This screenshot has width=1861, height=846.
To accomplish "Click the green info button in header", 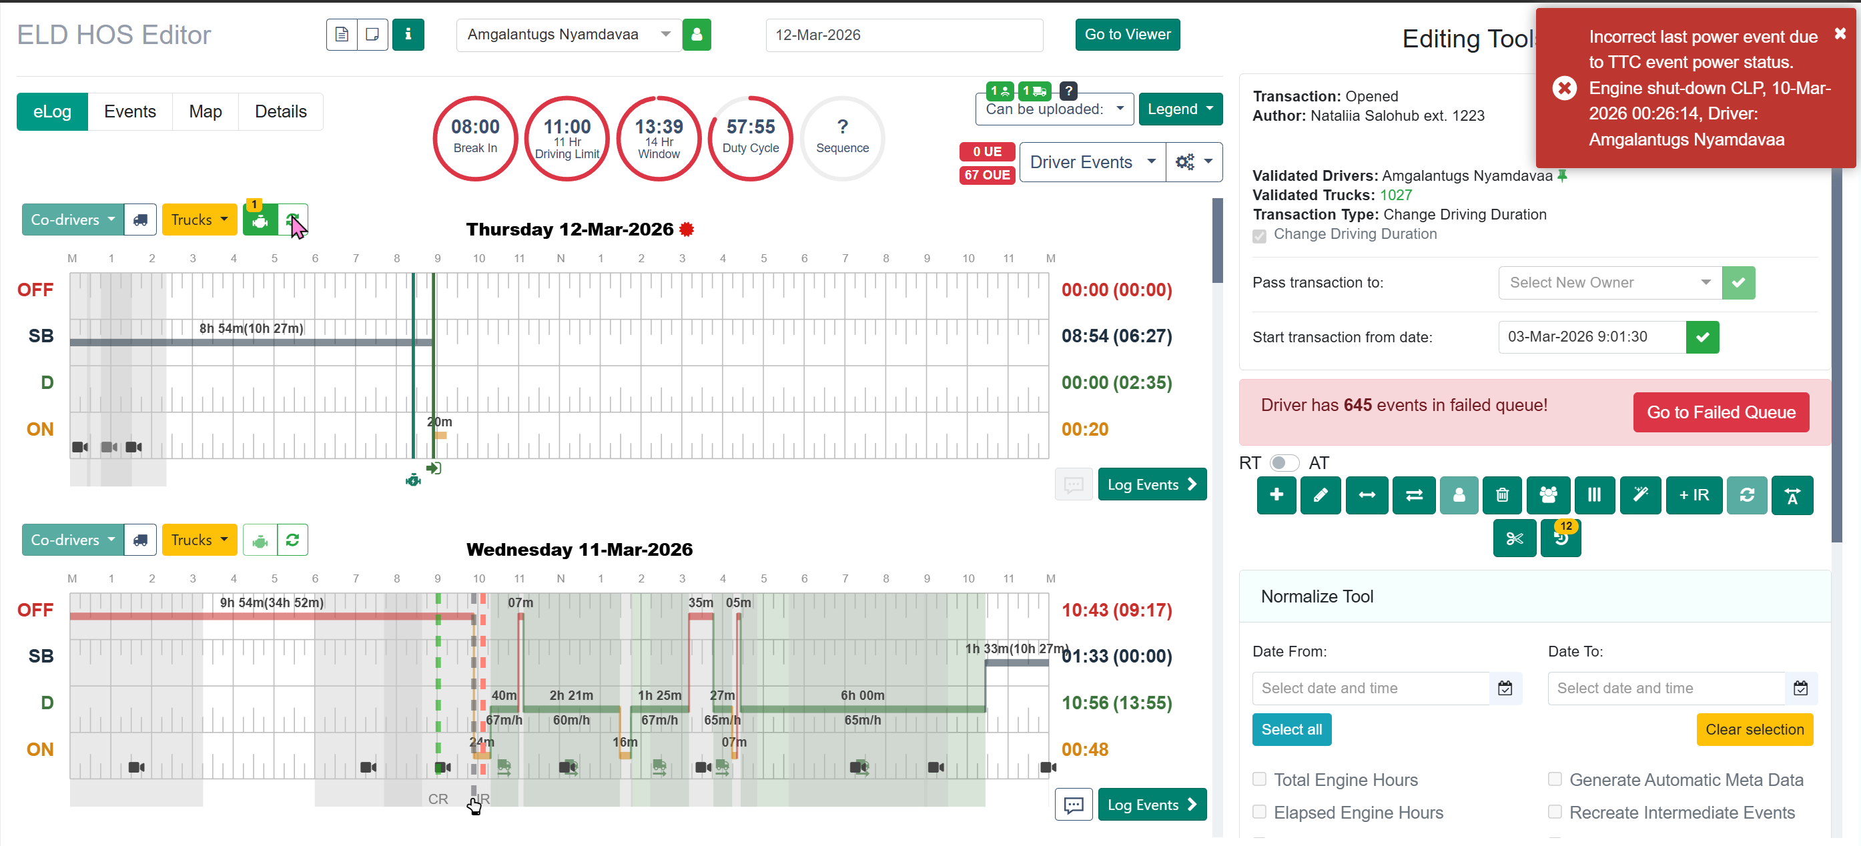I will [x=408, y=34].
